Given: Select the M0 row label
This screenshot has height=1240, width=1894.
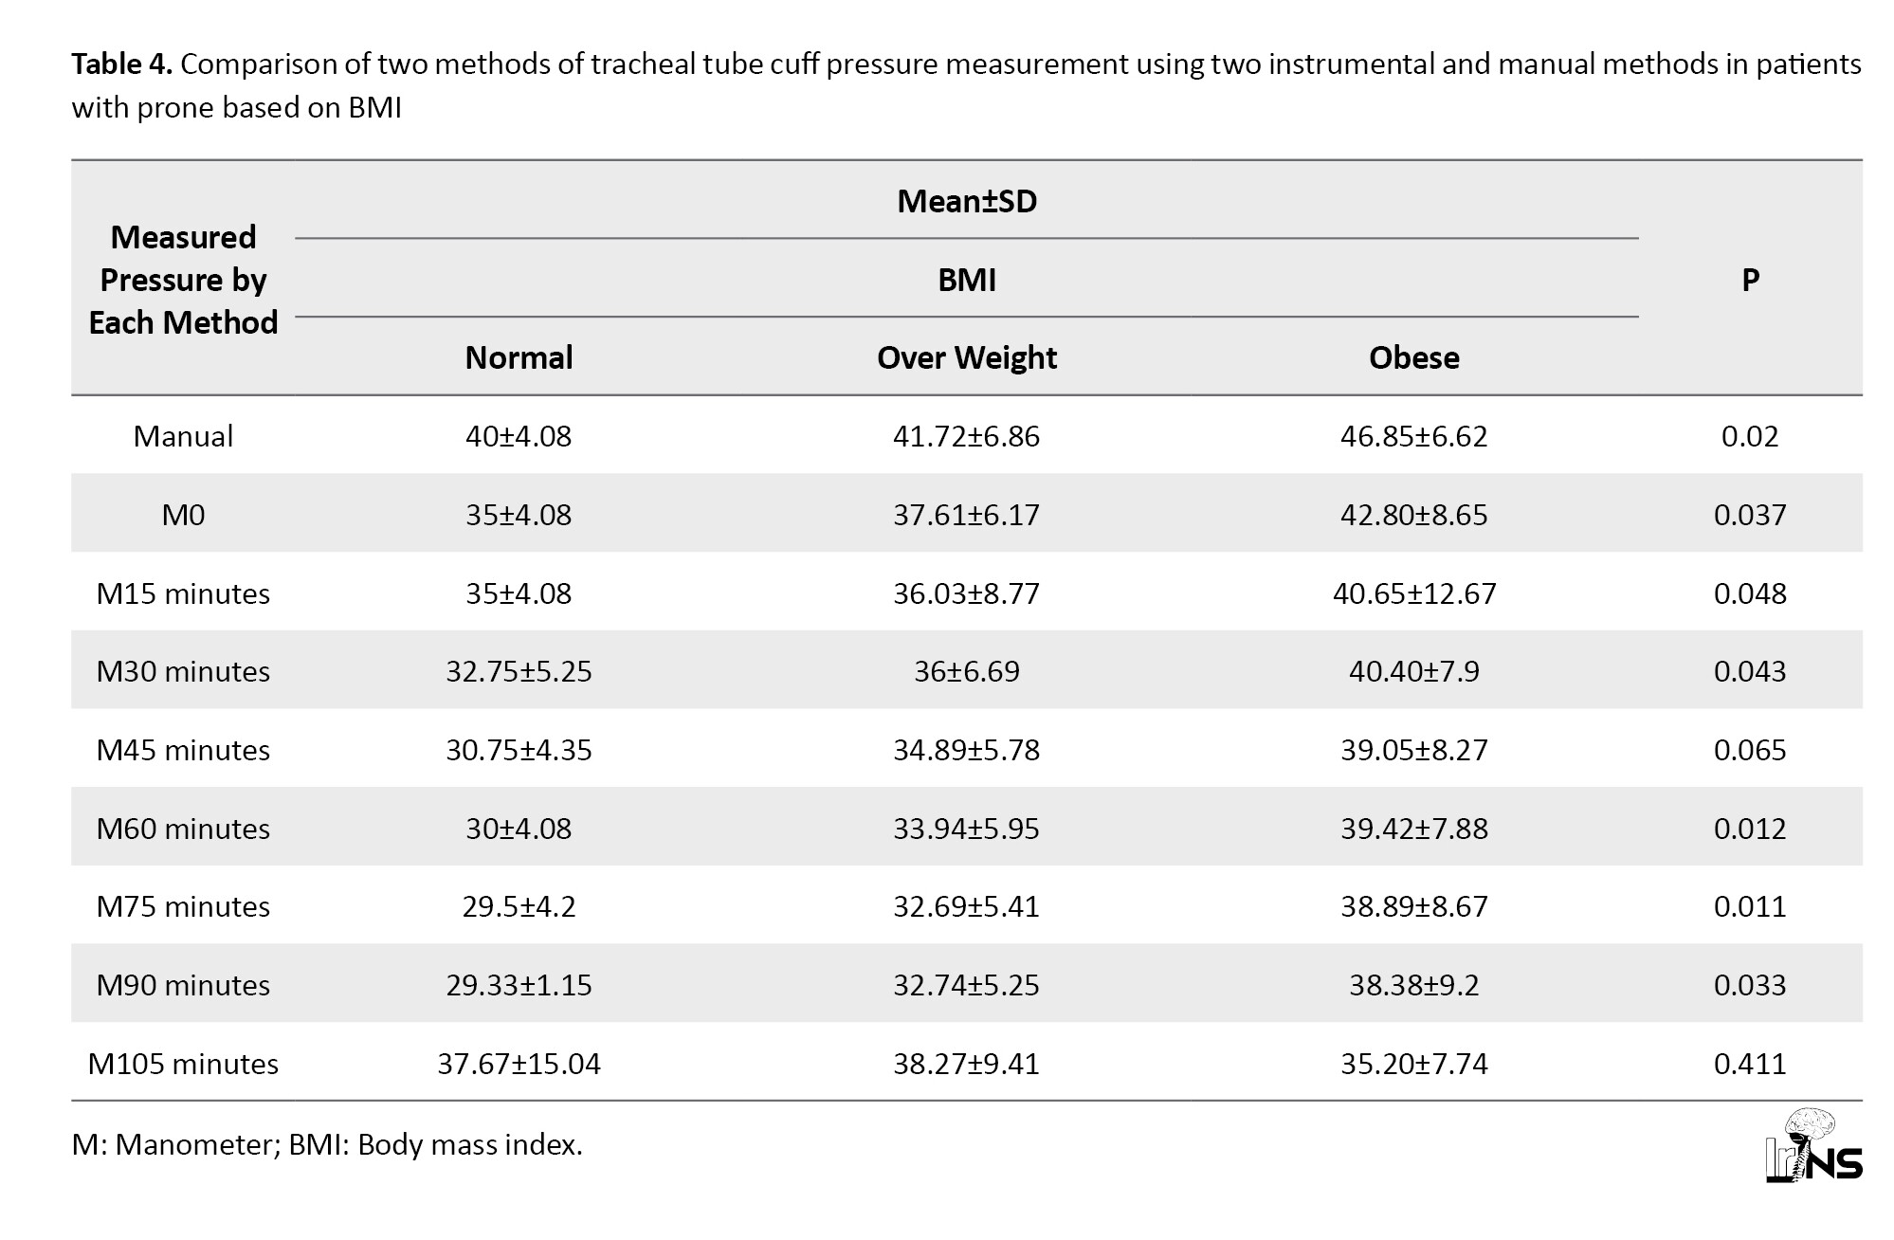Looking at the screenshot, I should pos(183,515).
